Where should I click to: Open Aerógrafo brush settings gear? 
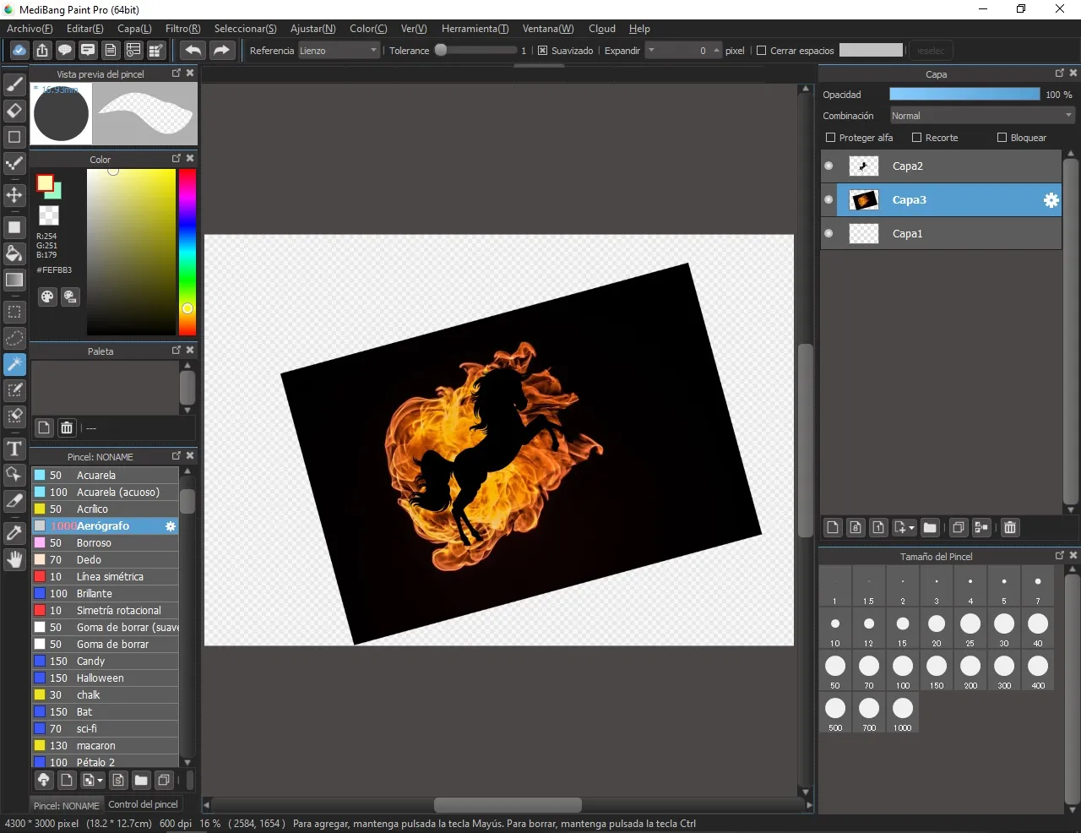pyautogui.click(x=171, y=526)
